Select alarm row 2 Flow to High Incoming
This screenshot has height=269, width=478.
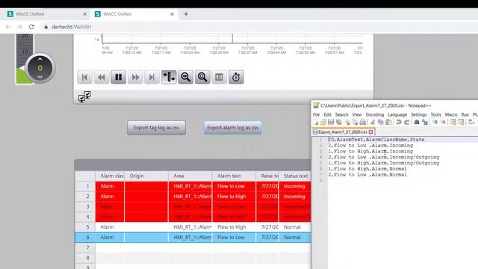[193, 197]
